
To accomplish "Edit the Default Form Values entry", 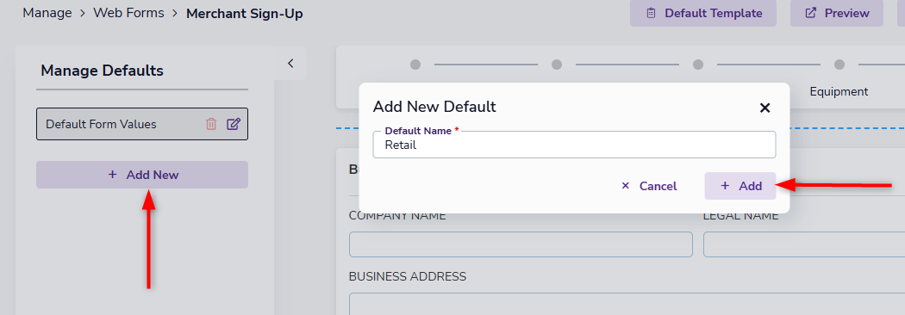I will coord(234,124).
